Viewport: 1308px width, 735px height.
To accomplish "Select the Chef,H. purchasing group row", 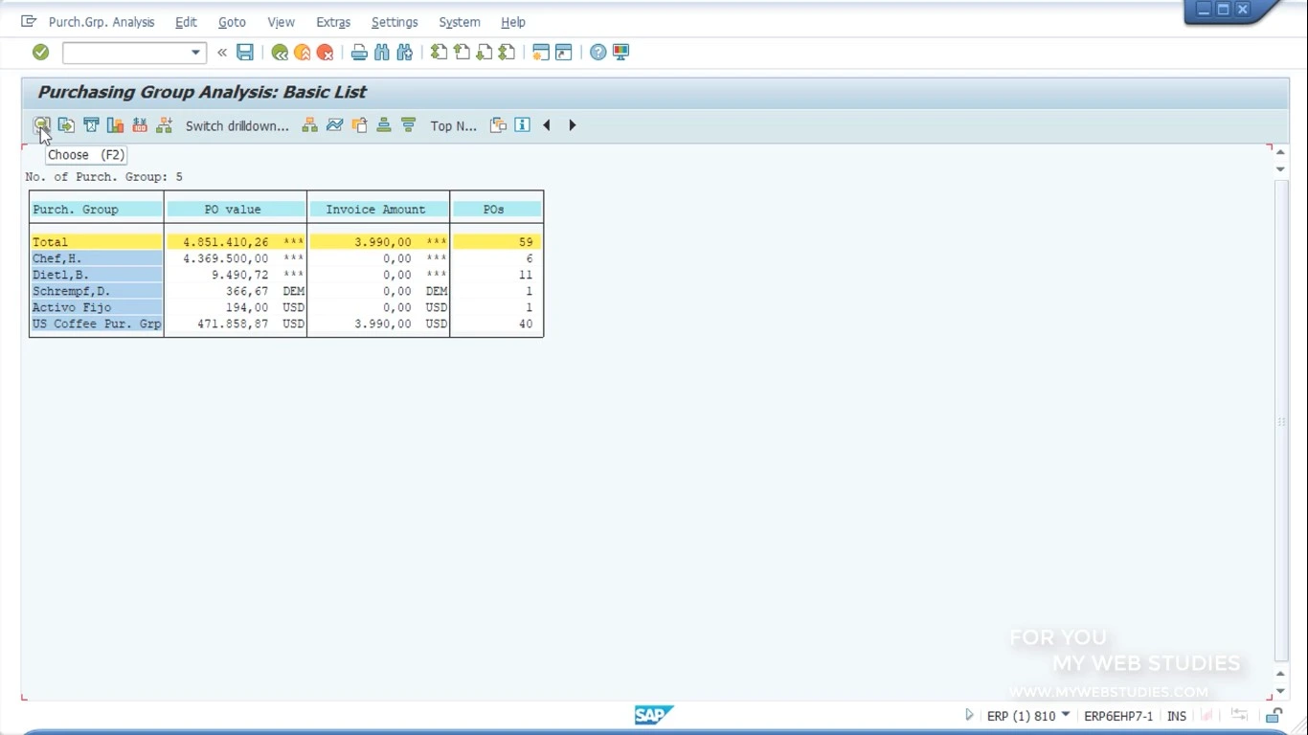I will [x=97, y=258].
